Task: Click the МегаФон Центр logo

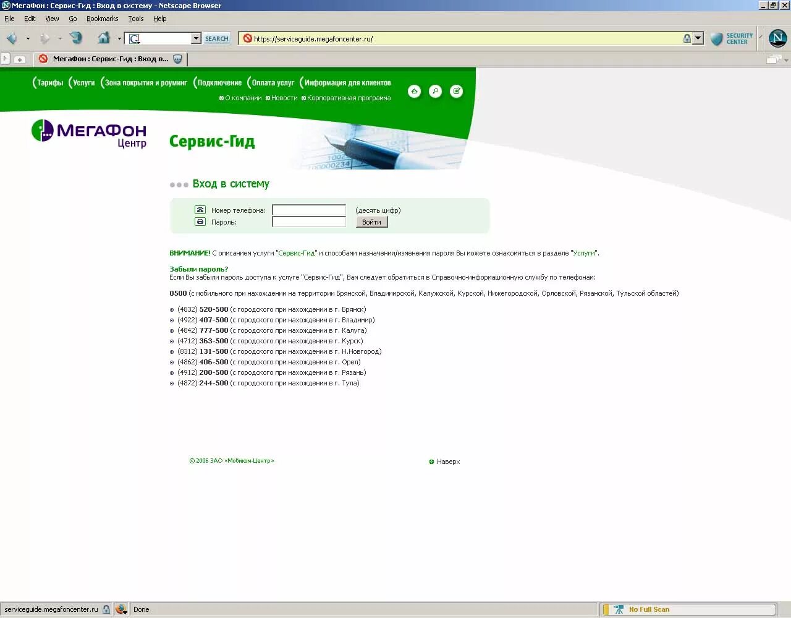Action: click(89, 134)
